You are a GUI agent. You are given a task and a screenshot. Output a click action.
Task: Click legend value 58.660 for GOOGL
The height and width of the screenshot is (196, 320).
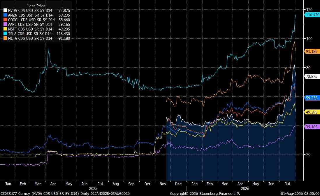pyautogui.click(x=64, y=20)
